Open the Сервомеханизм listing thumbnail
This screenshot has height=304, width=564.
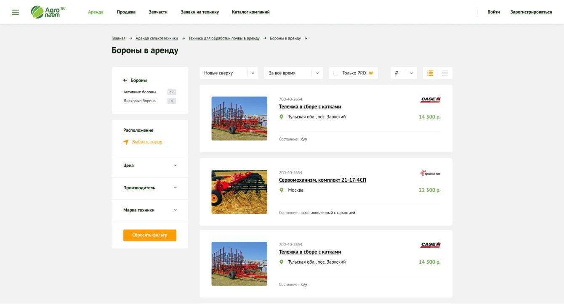click(239, 192)
